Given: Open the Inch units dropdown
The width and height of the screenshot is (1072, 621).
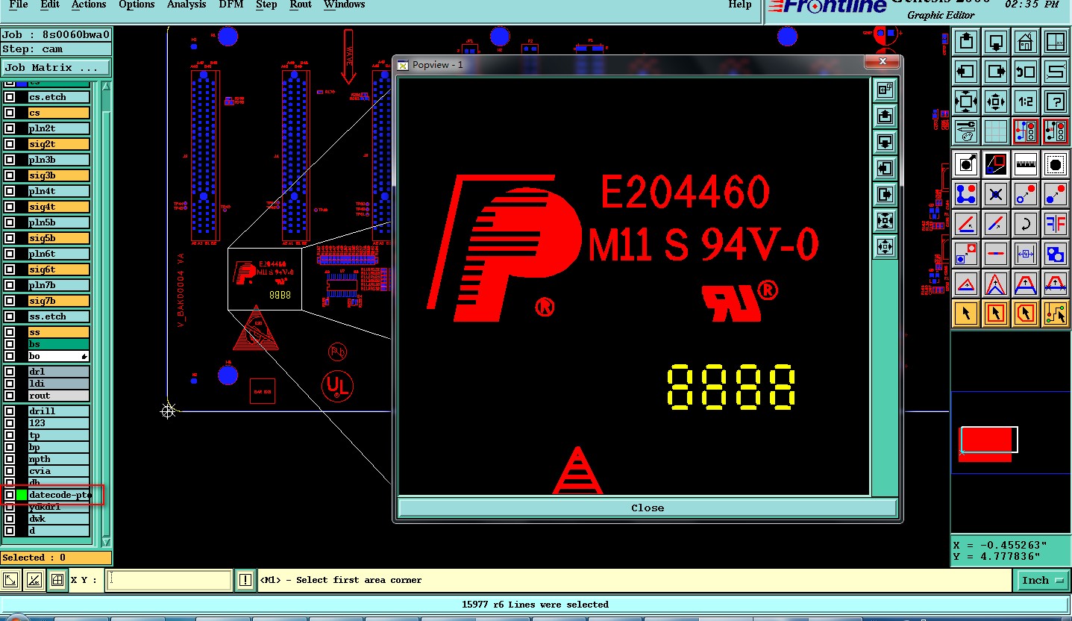Looking at the screenshot, I should [1041, 580].
